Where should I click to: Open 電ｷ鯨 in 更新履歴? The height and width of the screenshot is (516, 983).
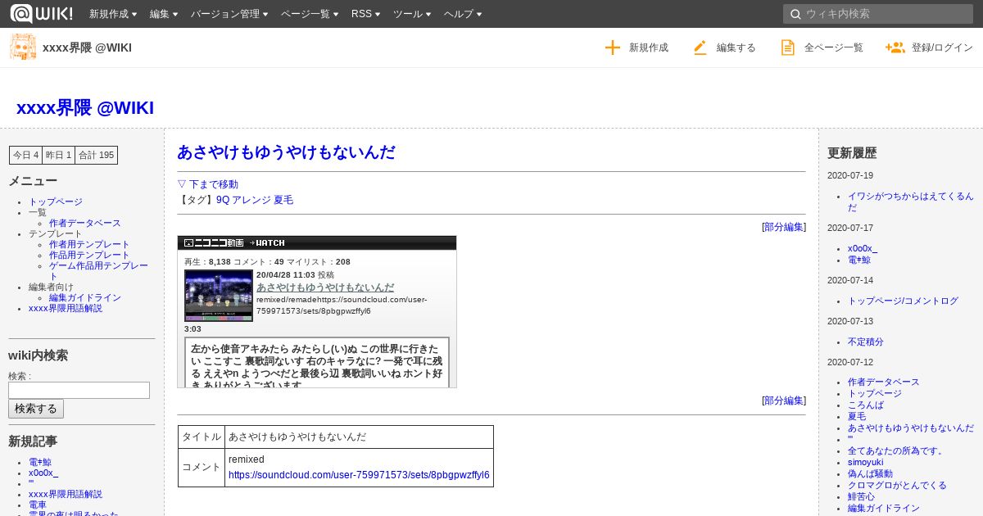tap(859, 260)
